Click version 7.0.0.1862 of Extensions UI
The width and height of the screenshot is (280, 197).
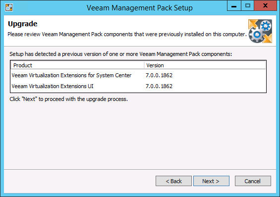[x=159, y=86]
